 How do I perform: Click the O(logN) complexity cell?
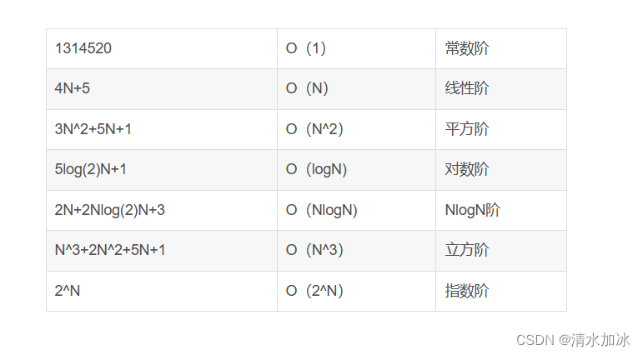[317, 170]
